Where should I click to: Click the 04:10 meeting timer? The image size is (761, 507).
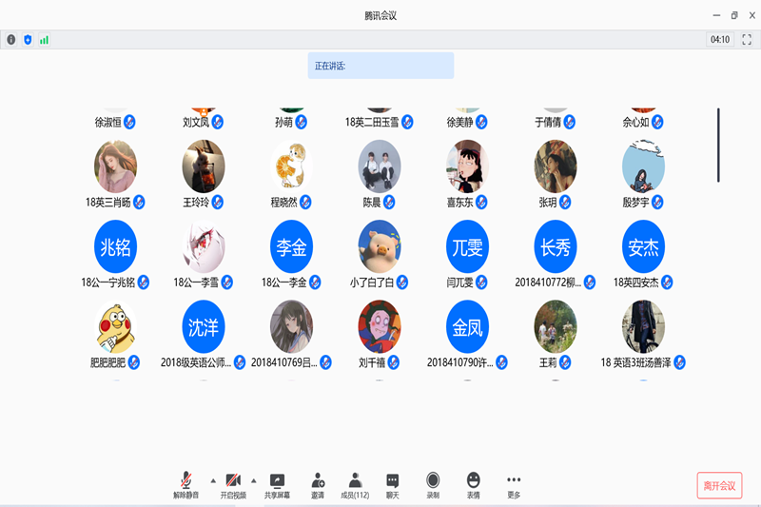[719, 40]
